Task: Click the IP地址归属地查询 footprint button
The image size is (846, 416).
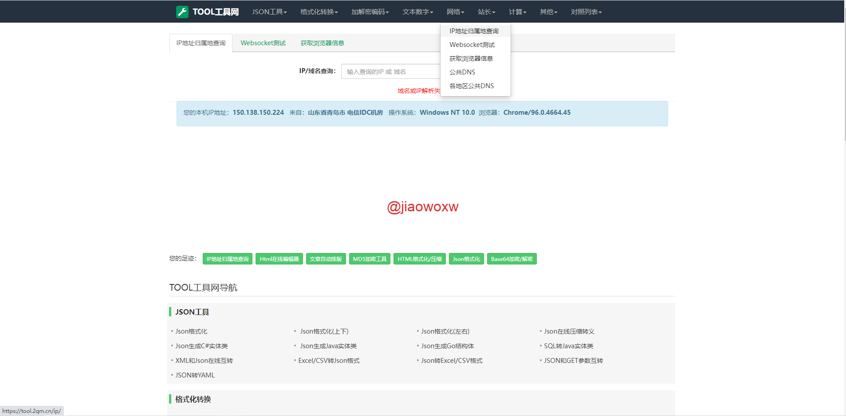Action: click(x=228, y=259)
